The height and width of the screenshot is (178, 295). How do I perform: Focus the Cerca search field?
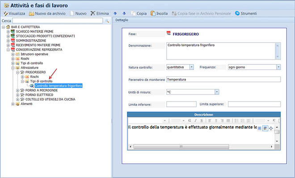(x=57, y=21)
